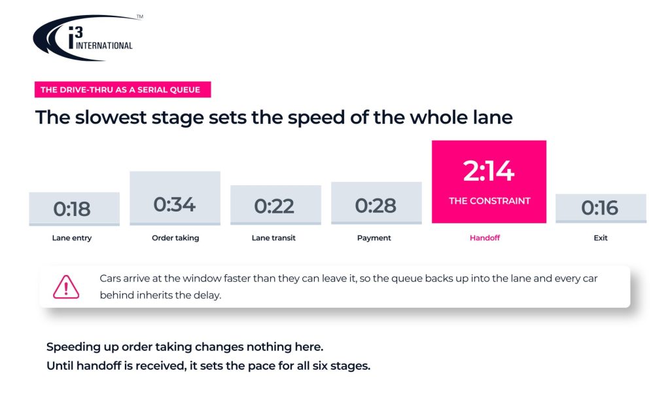The height and width of the screenshot is (402, 670).
Task: Click 'THE CONSTRAINT' text in the pink box
Action: 489,201
